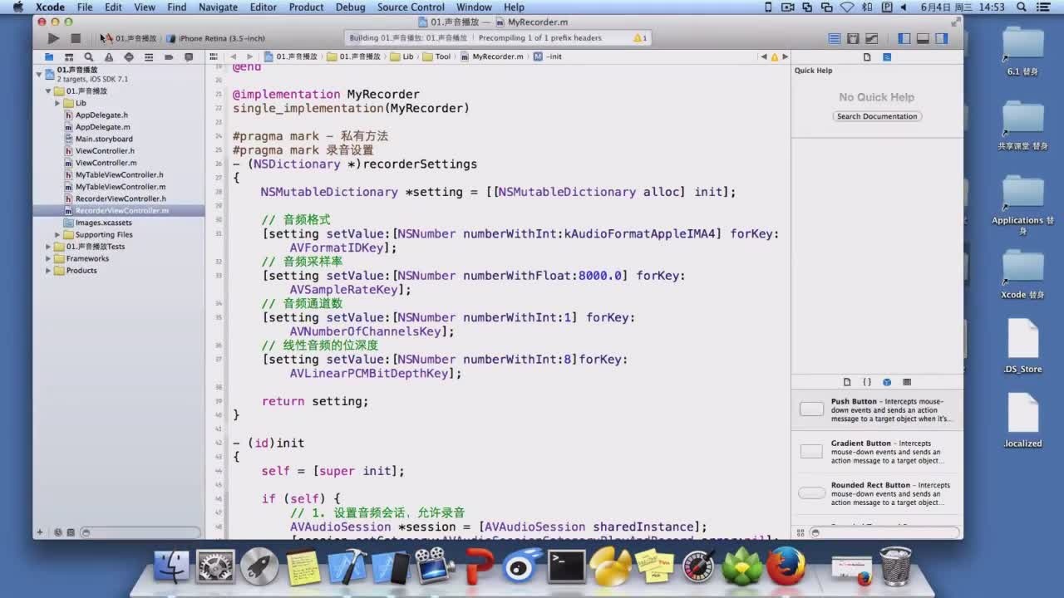Show the Object library
The width and height of the screenshot is (1064, 598).
[887, 382]
